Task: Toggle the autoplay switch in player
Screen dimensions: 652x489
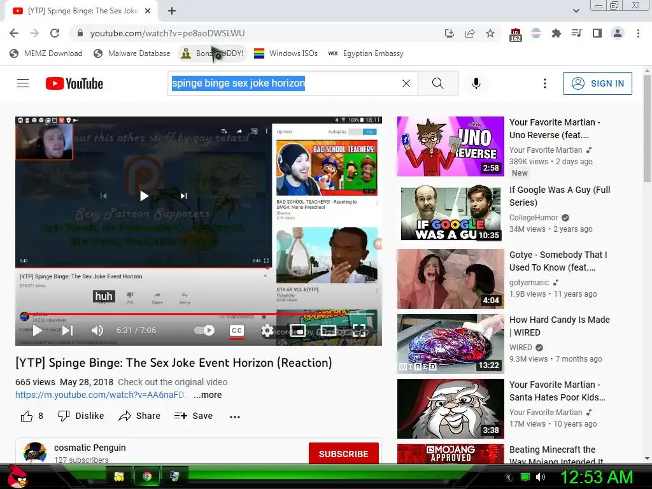Action: (204, 330)
